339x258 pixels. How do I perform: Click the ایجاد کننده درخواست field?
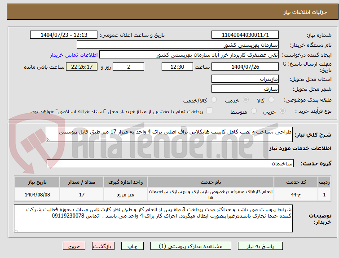coord(189,55)
